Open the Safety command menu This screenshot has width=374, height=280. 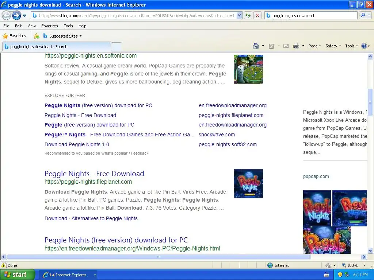(x=333, y=46)
